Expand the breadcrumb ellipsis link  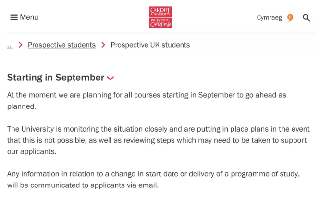[x=10, y=45]
